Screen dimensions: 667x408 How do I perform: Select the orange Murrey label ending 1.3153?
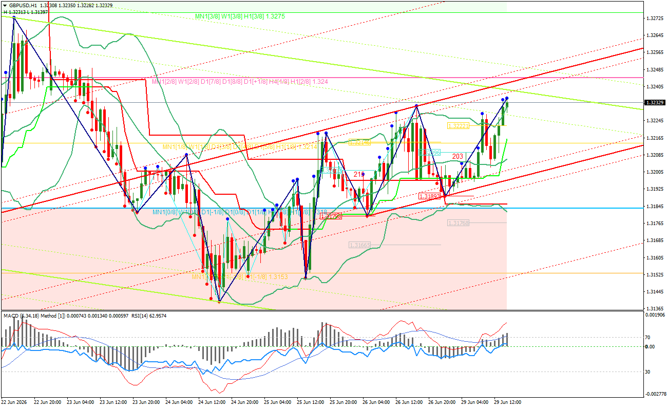pyautogui.click(x=239, y=277)
